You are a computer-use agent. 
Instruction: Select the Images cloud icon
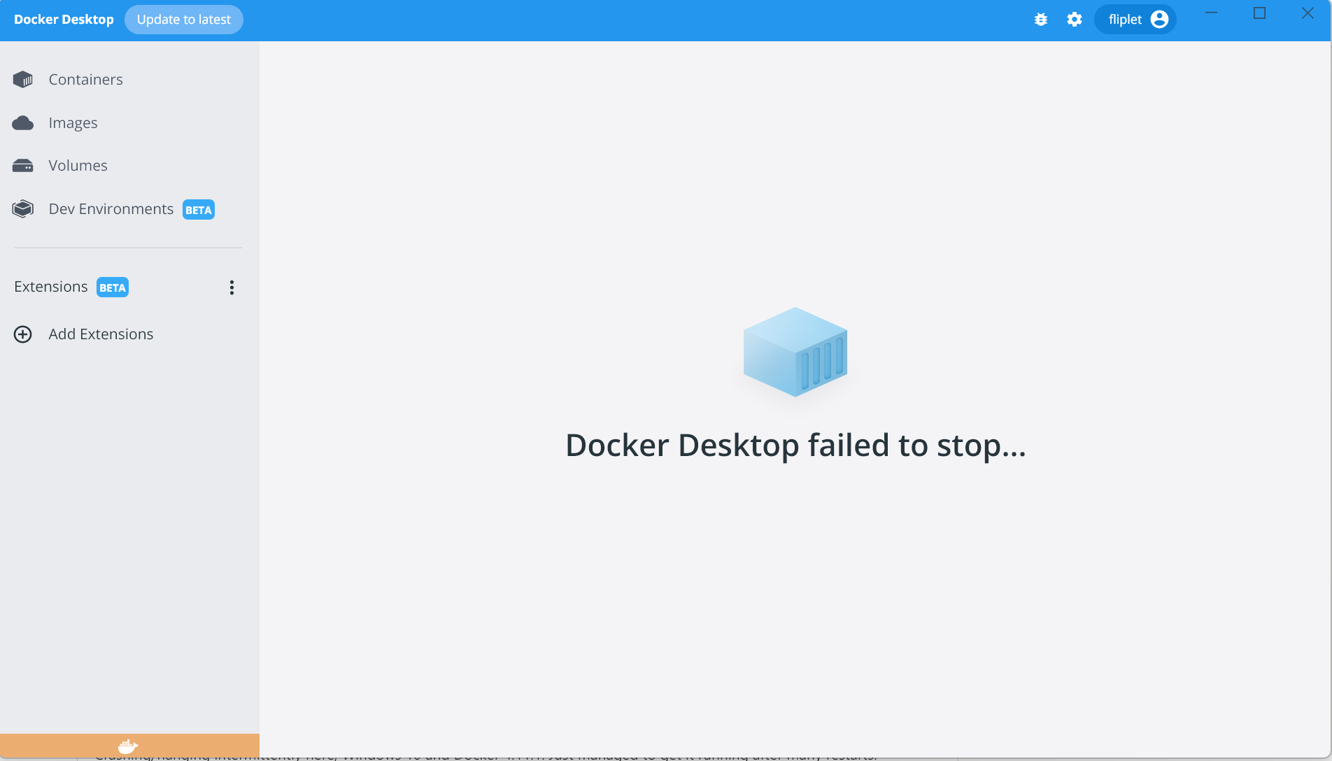(x=23, y=122)
